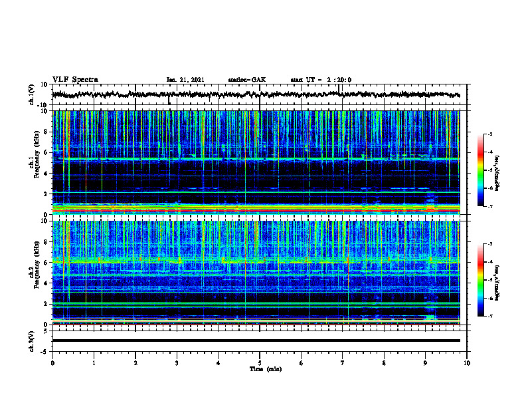The image size is (526, 407).
Task: Click the "-7" label on ch.1 color scale
Action: pyautogui.click(x=490, y=206)
